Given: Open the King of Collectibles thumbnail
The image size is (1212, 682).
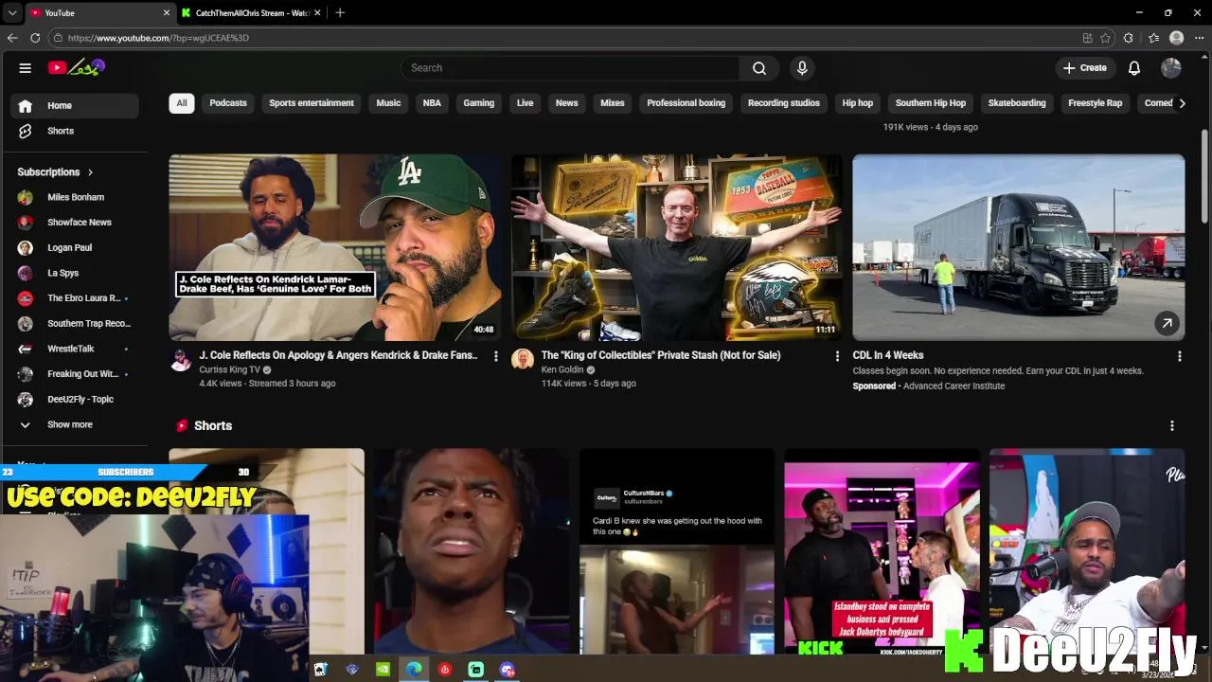Looking at the screenshot, I should click(676, 247).
